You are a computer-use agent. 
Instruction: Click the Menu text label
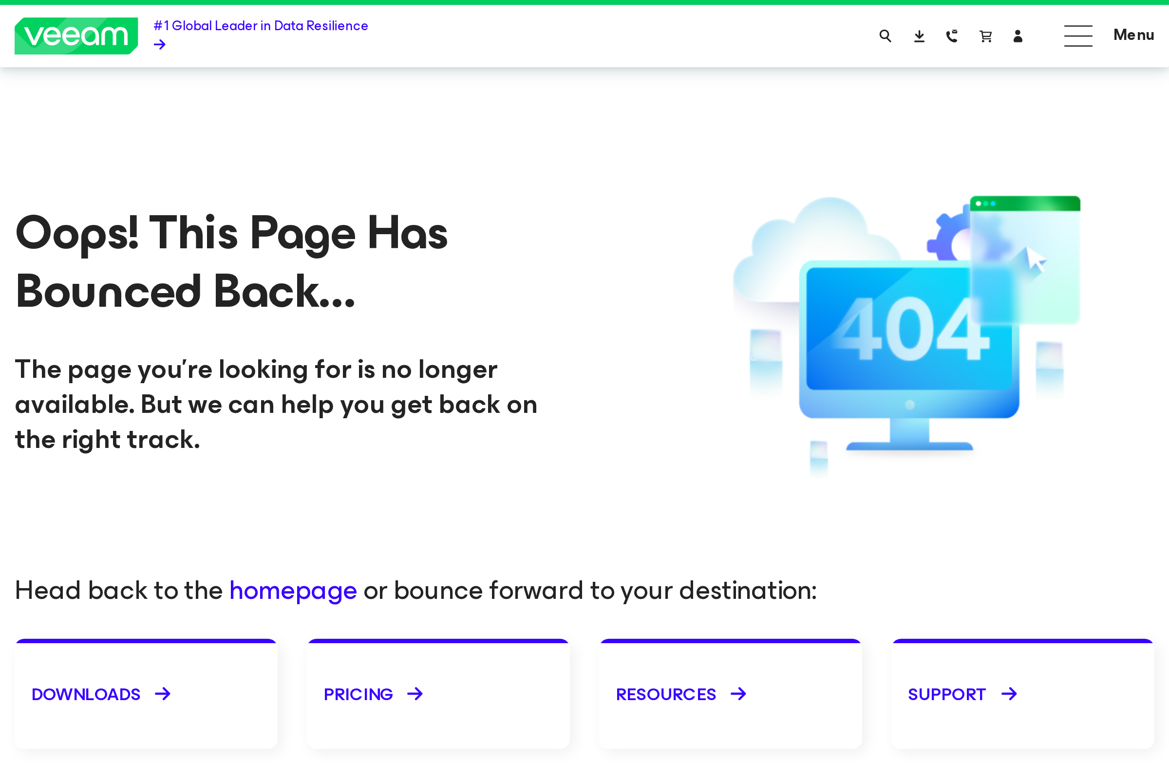(1134, 35)
